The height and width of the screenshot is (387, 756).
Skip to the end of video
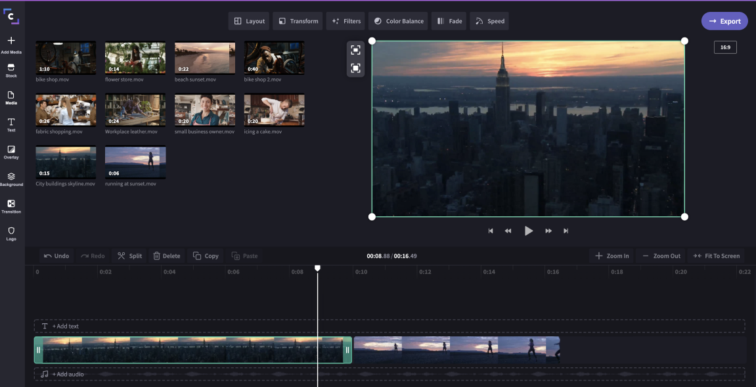tap(566, 231)
